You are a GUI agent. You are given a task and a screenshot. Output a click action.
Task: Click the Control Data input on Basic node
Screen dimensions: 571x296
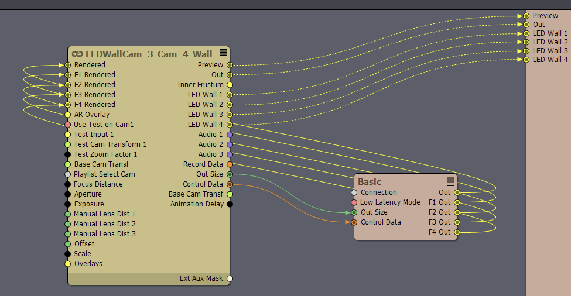pyautogui.click(x=354, y=222)
